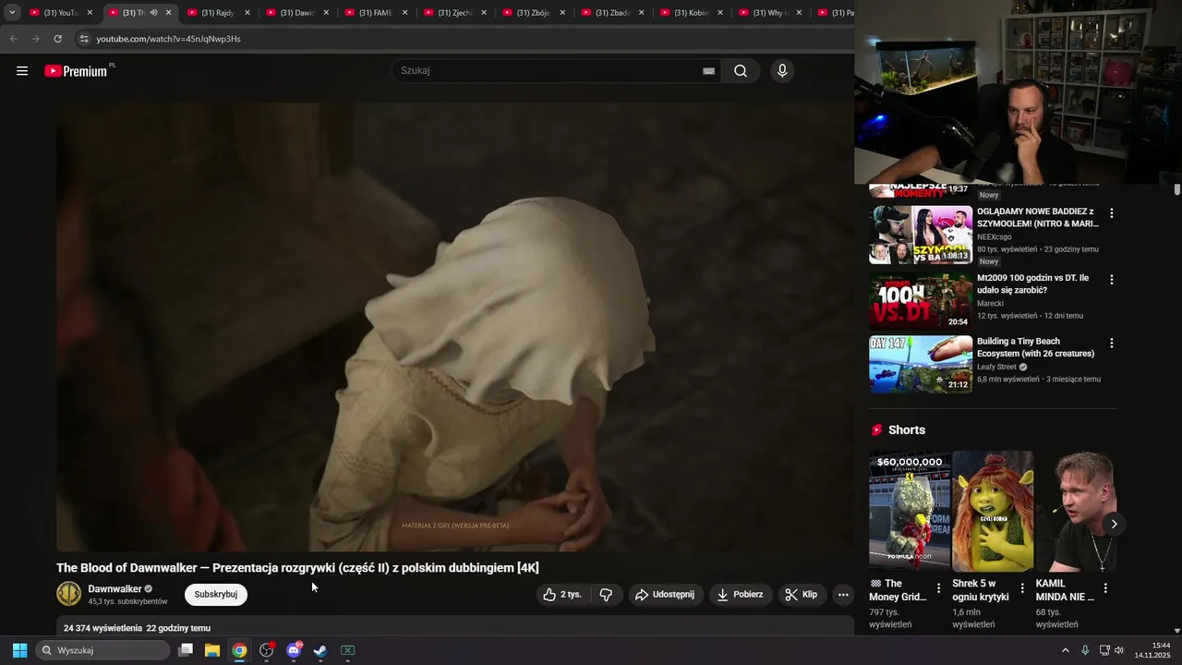Open the YouTube hamburger guide menu
This screenshot has width=1182, height=665.
coord(22,71)
